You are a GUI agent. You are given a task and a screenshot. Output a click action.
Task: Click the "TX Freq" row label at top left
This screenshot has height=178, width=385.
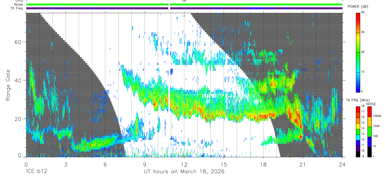16,8
